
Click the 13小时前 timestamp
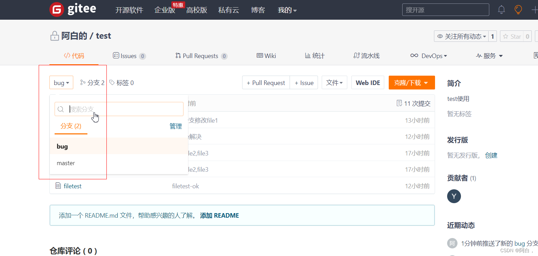coord(417,120)
